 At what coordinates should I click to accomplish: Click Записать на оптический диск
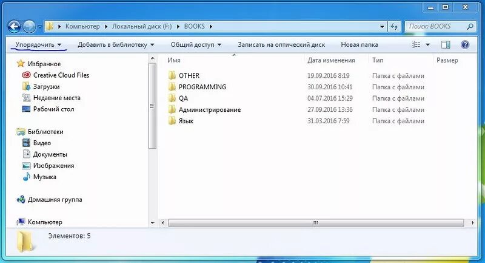tap(281, 44)
